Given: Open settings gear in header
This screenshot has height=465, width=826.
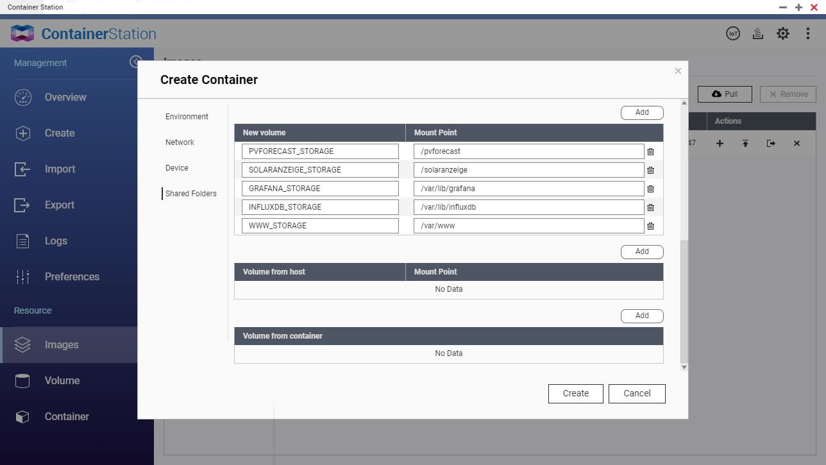Looking at the screenshot, I should coord(782,34).
